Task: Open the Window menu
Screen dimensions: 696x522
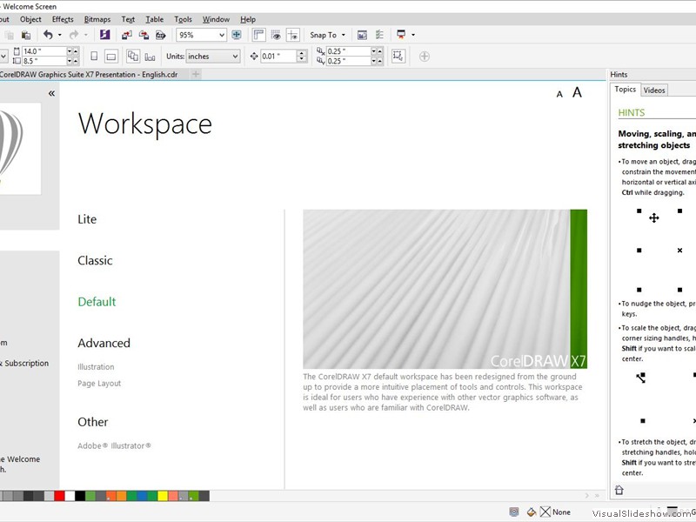Action: coord(216,19)
